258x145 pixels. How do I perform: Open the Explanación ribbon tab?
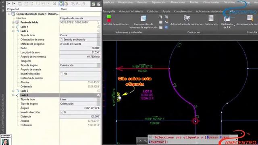[158, 2]
